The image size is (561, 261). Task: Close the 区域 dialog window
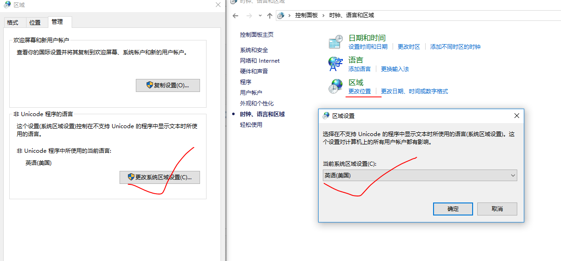point(218,5)
